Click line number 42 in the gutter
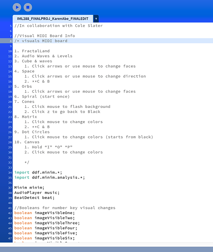Viewport: 213px width, 252px height. point(10,213)
